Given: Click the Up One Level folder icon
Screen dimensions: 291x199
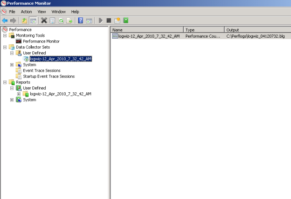Looking at the screenshot, I should coord(24,20).
